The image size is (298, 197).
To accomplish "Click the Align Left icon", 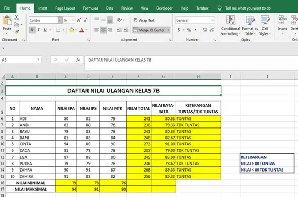I will 97,30.
